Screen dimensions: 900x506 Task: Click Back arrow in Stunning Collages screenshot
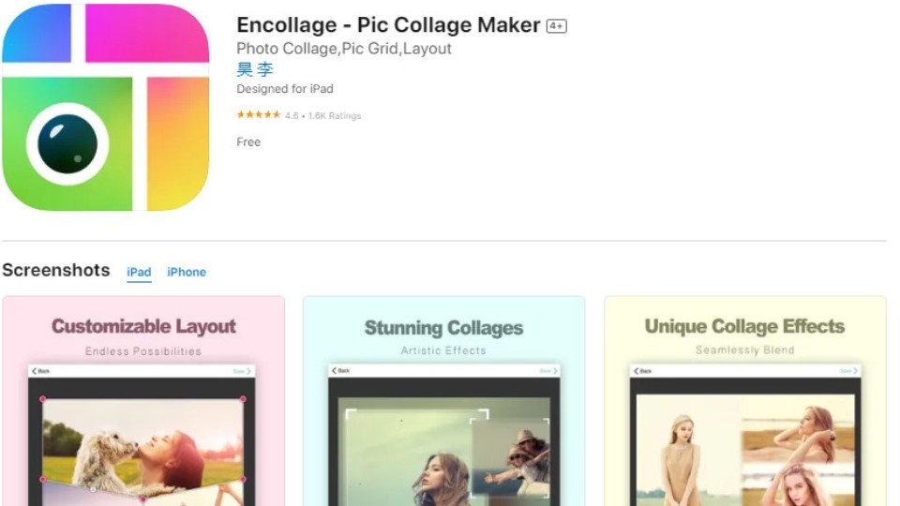[341, 371]
